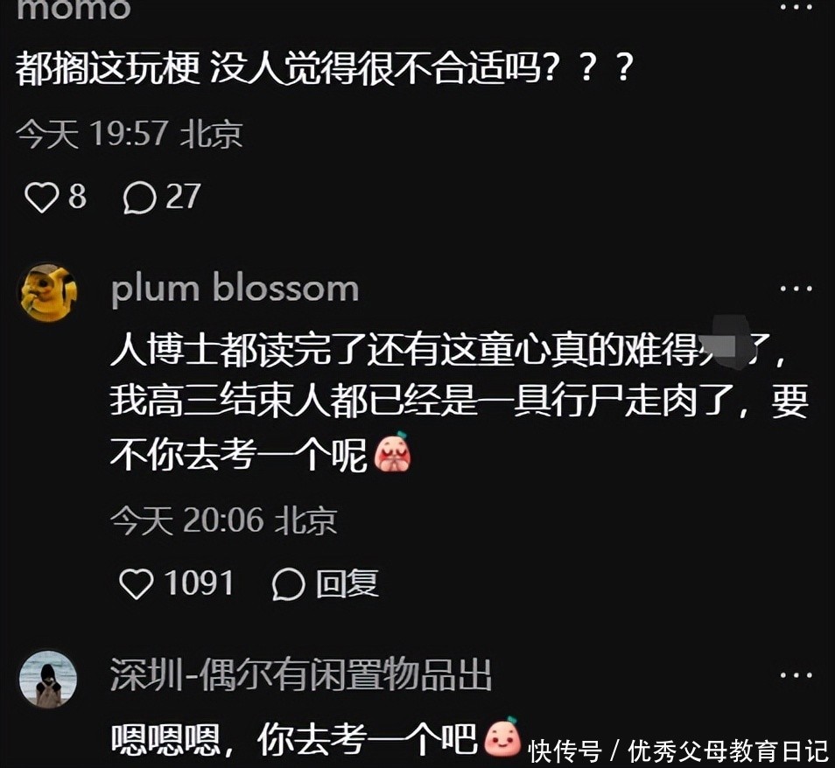Select the praying emoji in plum blossom's comment

(392, 452)
